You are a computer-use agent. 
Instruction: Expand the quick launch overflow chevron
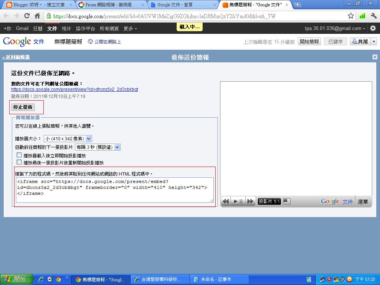(67, 278)
